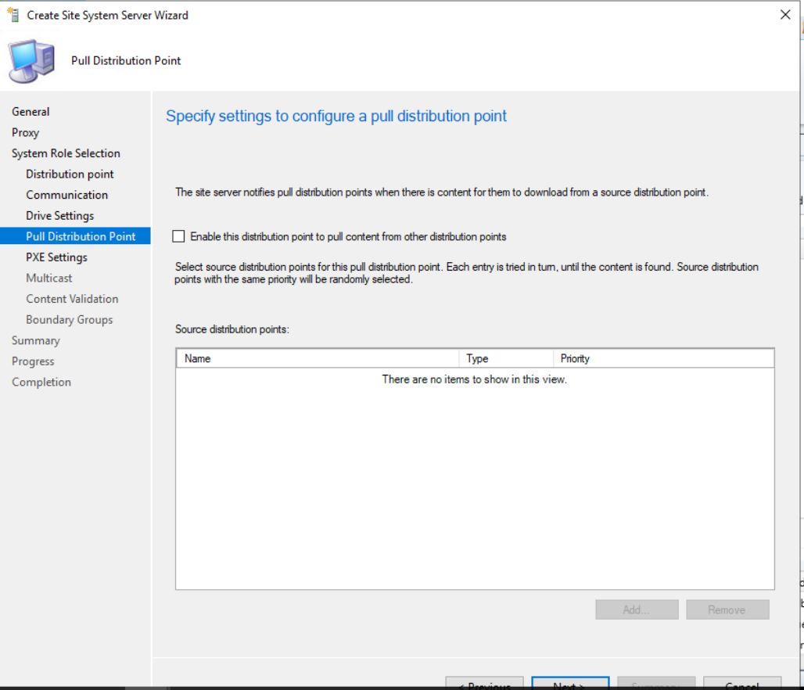804x690 pixels.
Task: Switch to PXE Settings page
Action: [x=56, y=257]
